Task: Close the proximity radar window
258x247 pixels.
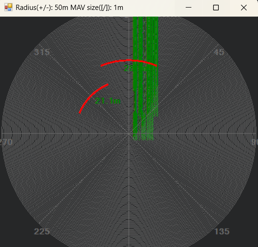Action: 244,8
